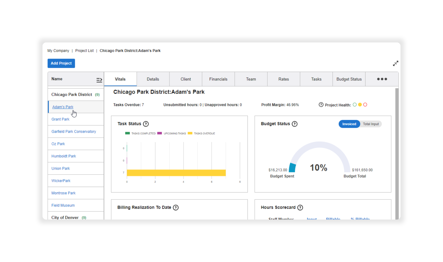
Task: Click the Add Project button
Action: [x=61, y=63]
